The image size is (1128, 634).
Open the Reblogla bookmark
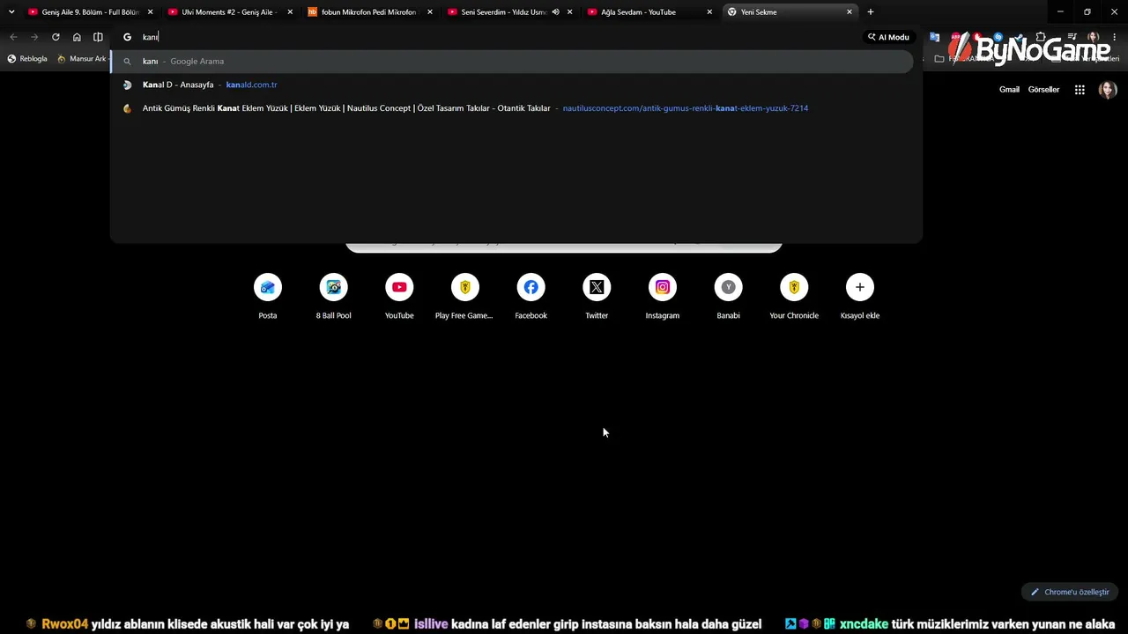click(x=27, y=59)
